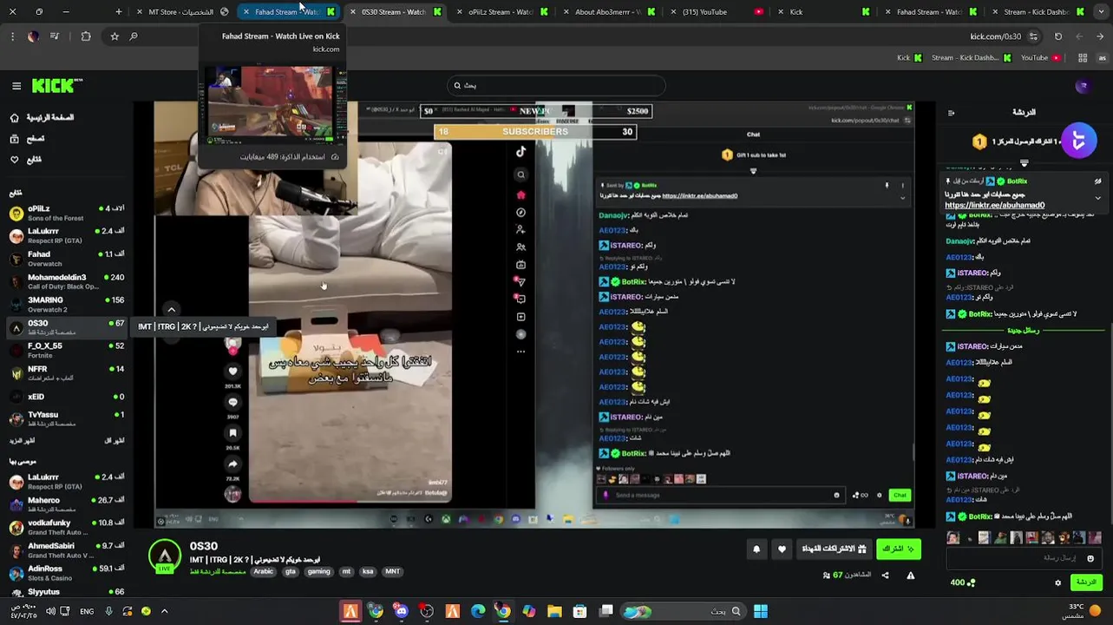Image resolution: width=1113 pixels, height=625 pixels.
Task: Collapse the following list with Show Less
Action: 115,441
